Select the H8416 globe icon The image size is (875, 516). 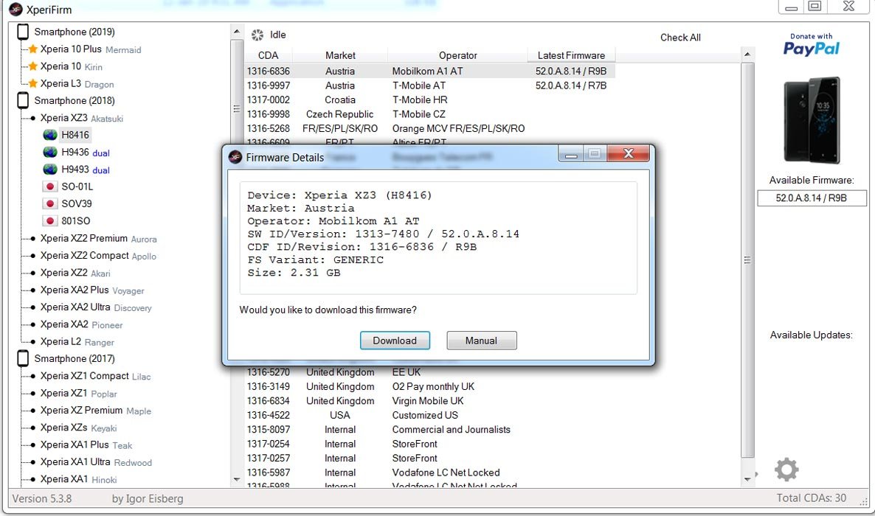point(50,135)
